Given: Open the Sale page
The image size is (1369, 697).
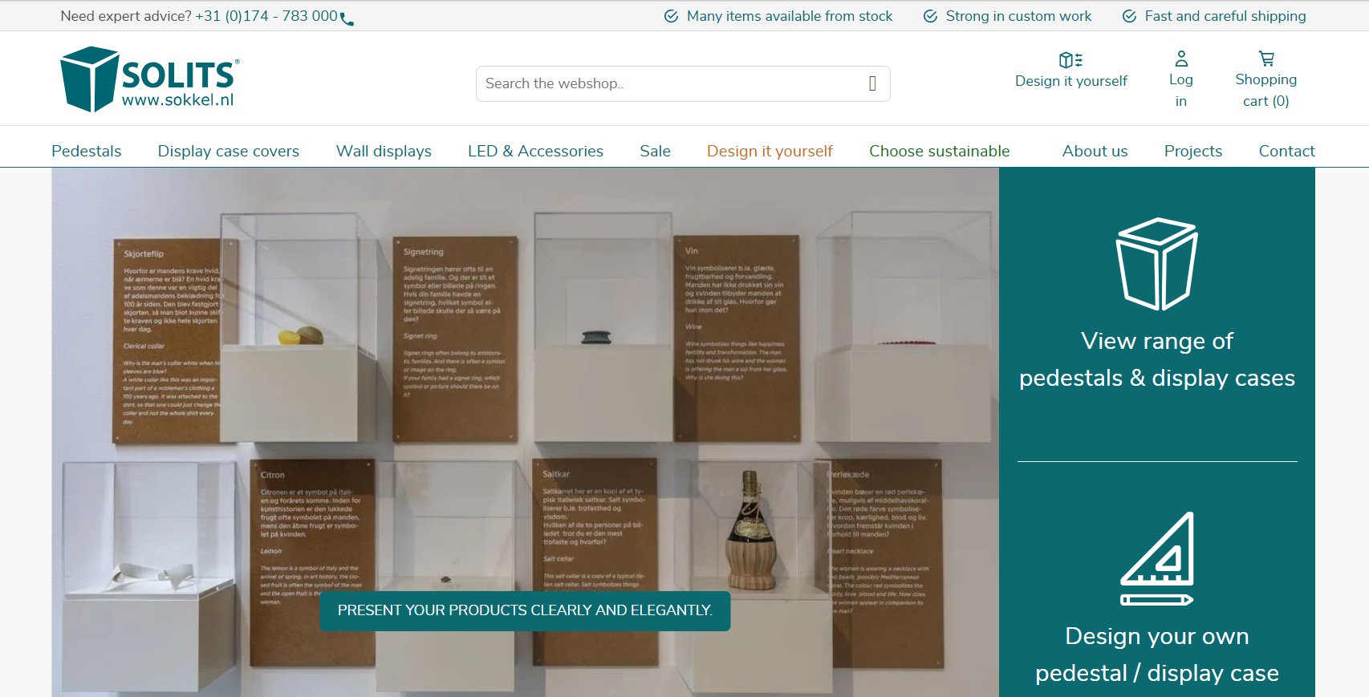Looking at the screenshot, I should tap(655, 152).
